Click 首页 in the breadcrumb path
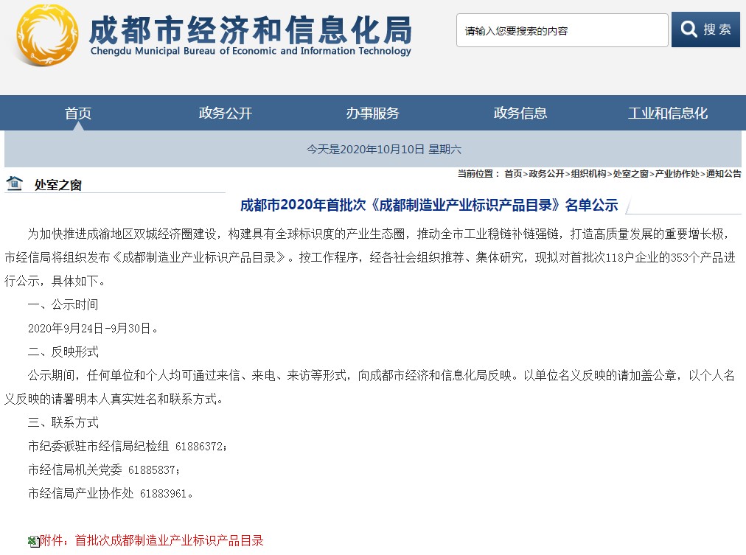The width and height of the screenshot is (746, 555). click(x=513, y=174)
